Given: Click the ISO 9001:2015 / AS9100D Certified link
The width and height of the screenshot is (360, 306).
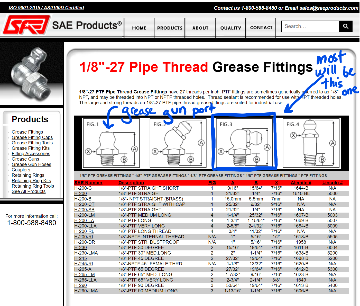Looking at the screenshot, I should click(46, 8).
